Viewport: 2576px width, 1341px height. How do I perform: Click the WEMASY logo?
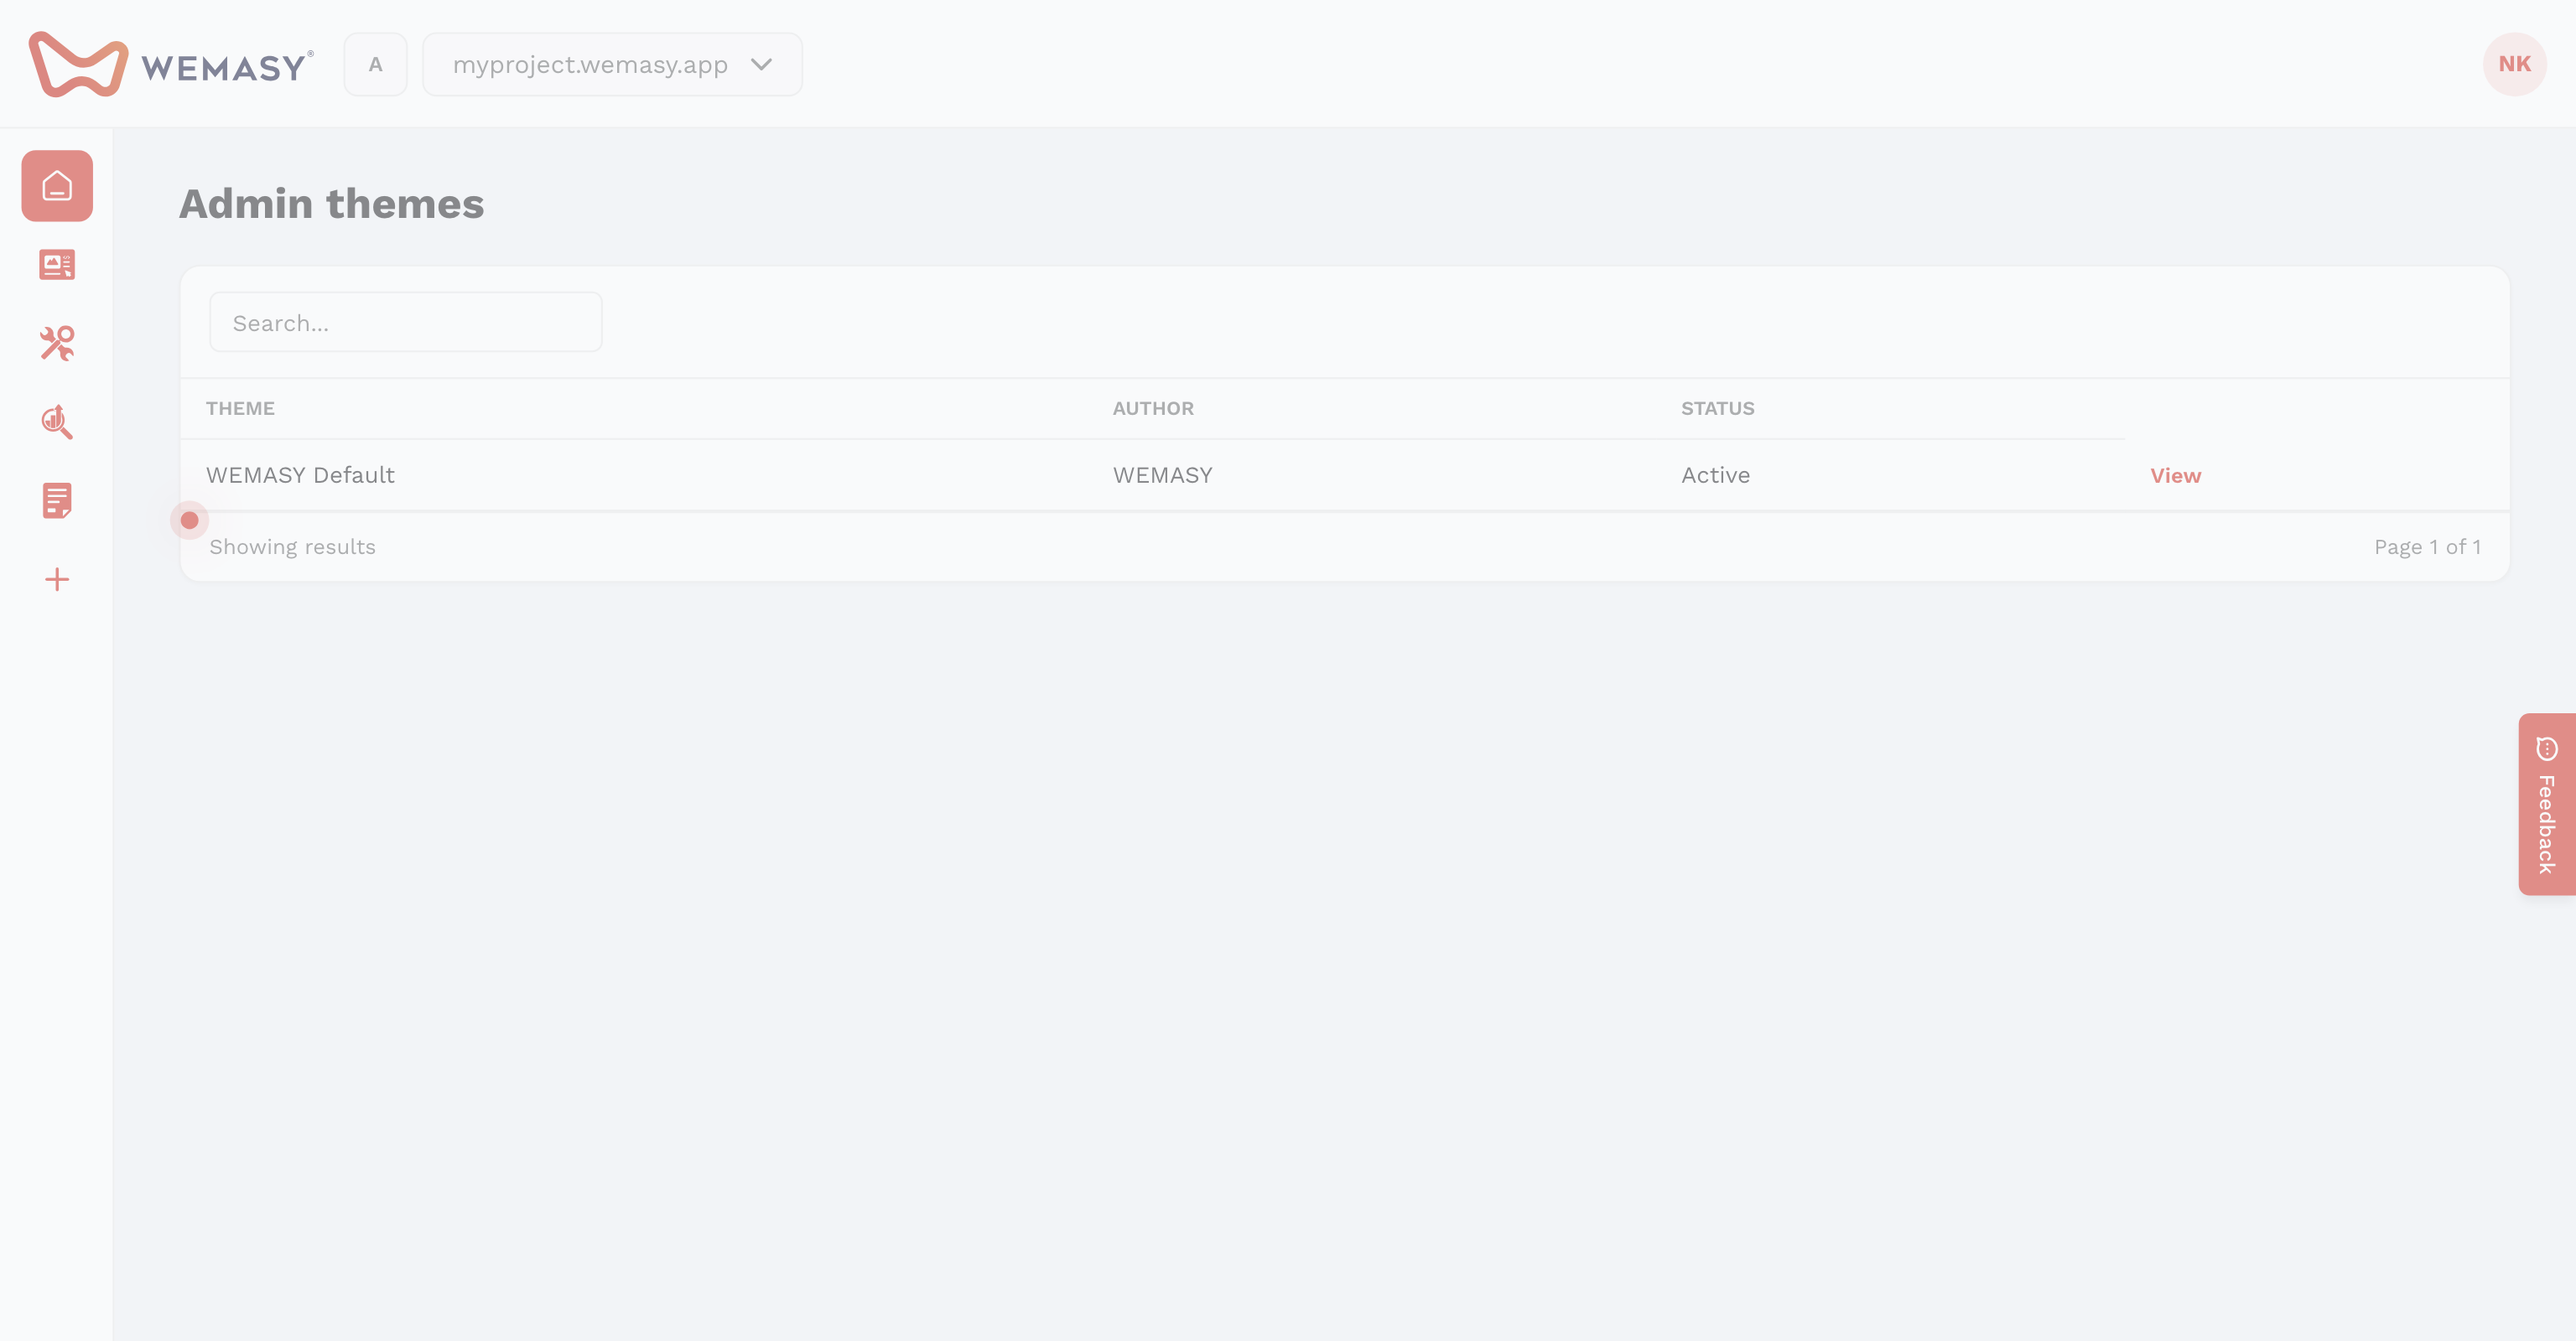click(171, 64)
